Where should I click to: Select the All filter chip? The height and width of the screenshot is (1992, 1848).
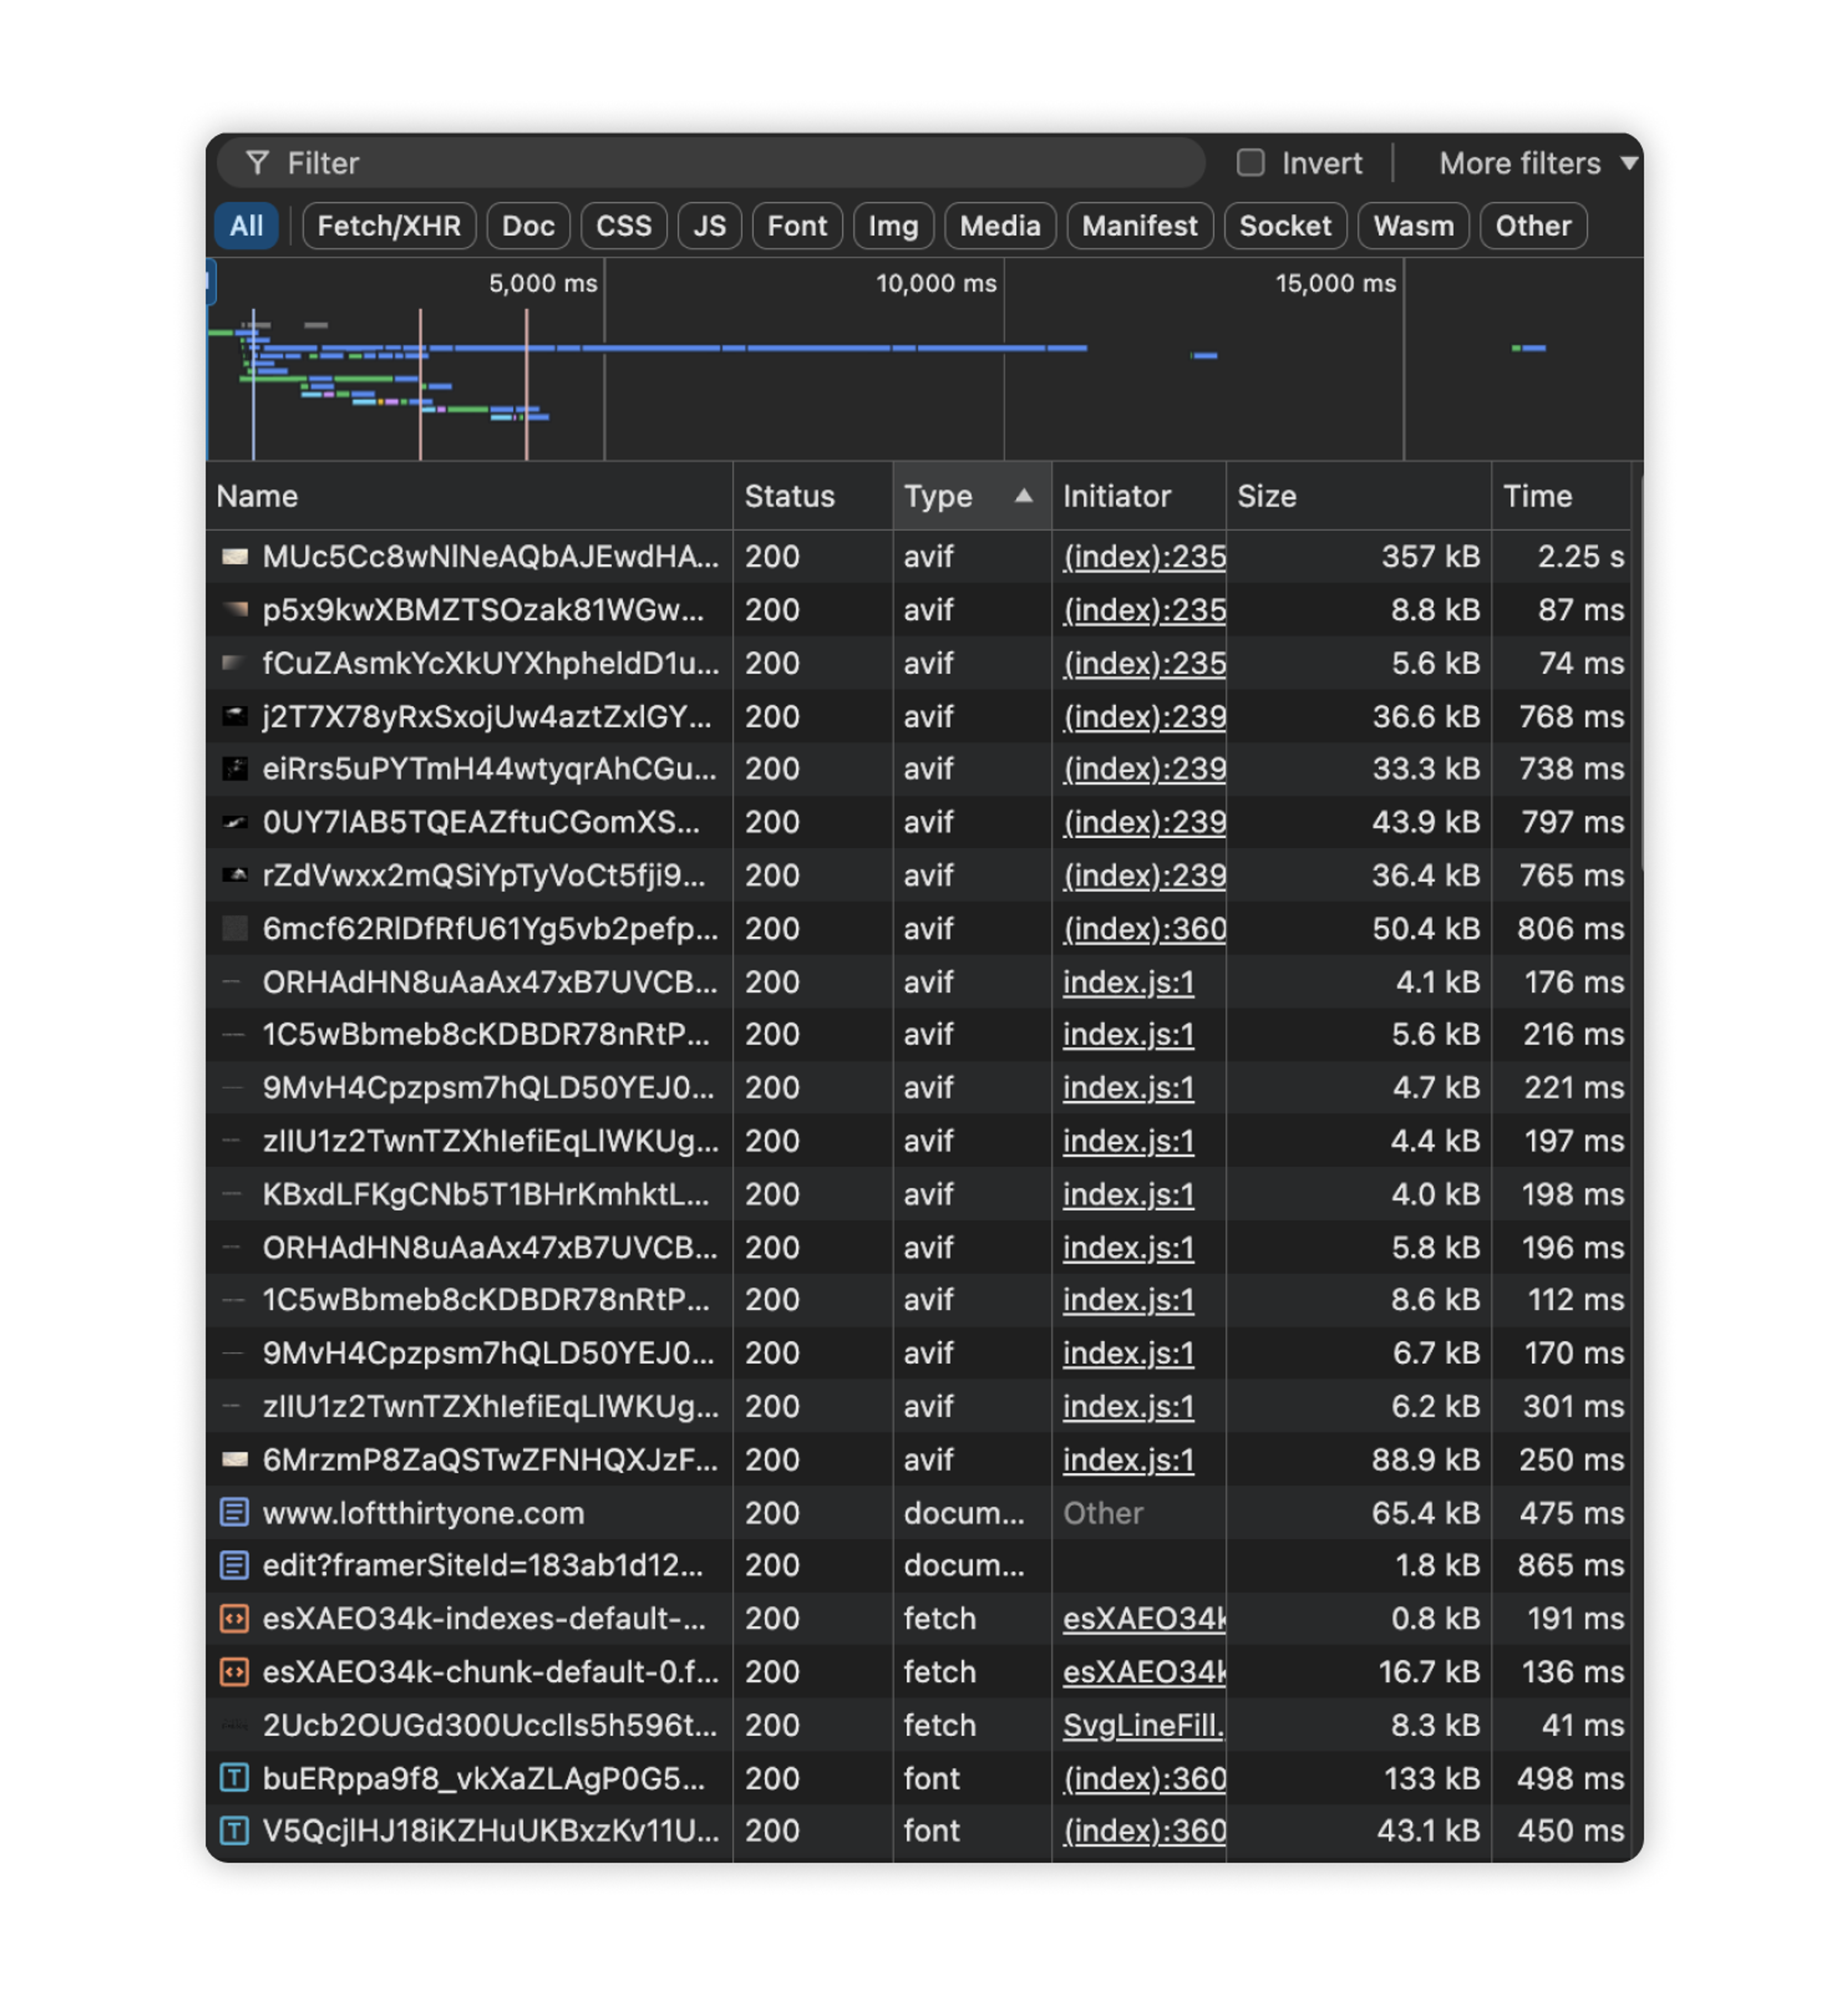(246, 226)
